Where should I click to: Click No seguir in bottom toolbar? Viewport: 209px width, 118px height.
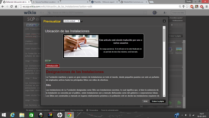(x=30, y=110)
